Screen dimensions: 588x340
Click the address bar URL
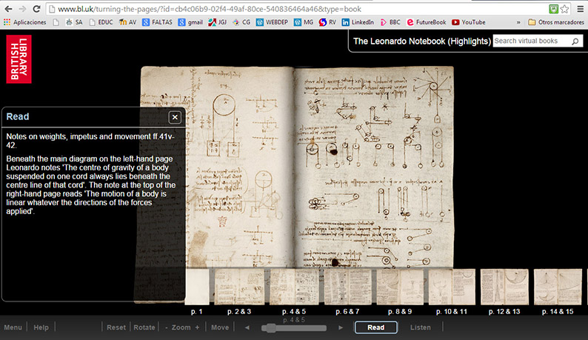210,9
